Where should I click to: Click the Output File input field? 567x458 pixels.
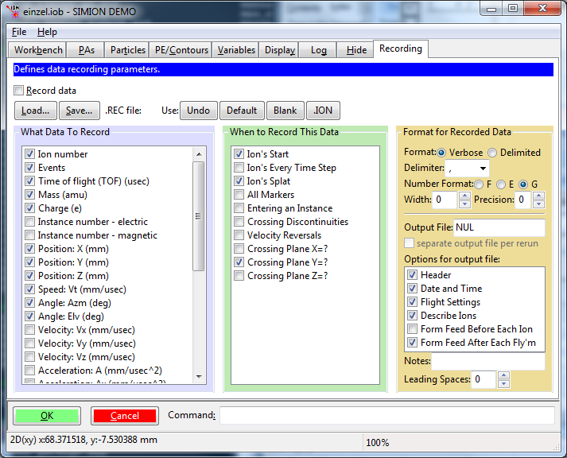(x=499, y=227)
